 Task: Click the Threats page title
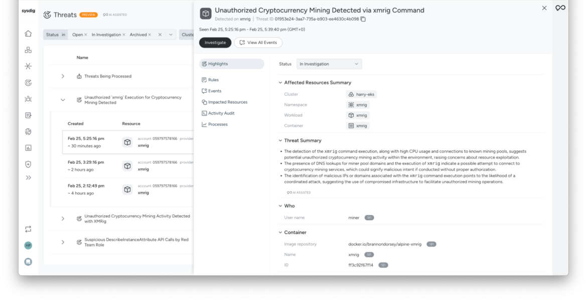pos(65,15)
